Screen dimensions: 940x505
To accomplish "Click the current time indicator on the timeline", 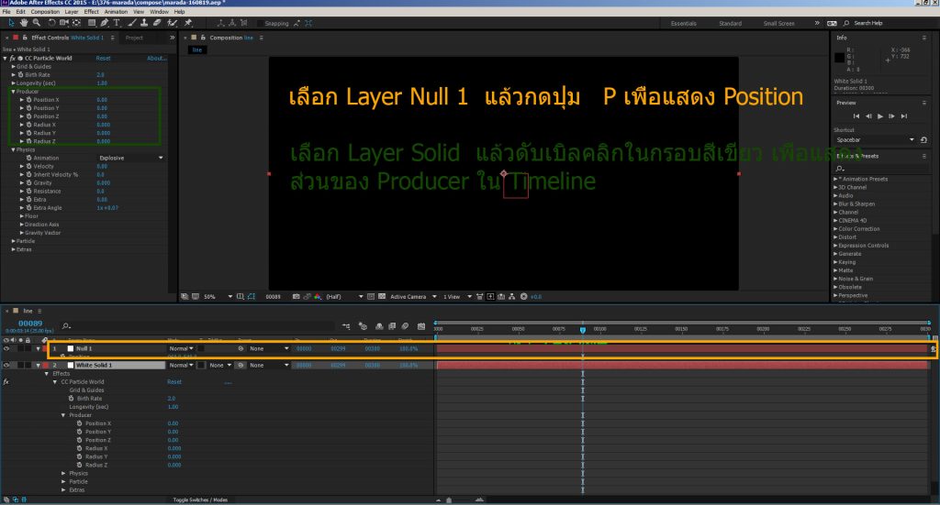I will [582, 329].
